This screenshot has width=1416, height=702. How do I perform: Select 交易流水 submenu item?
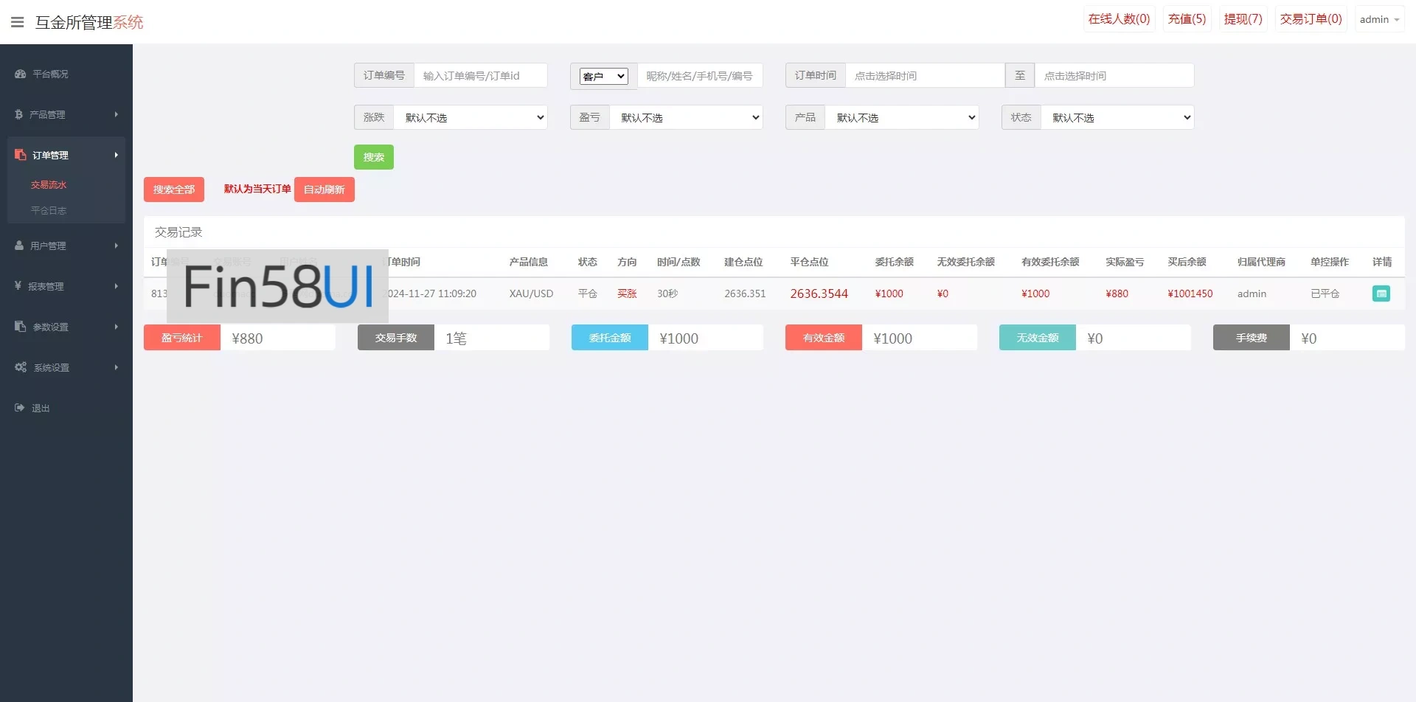pos(49,185)
